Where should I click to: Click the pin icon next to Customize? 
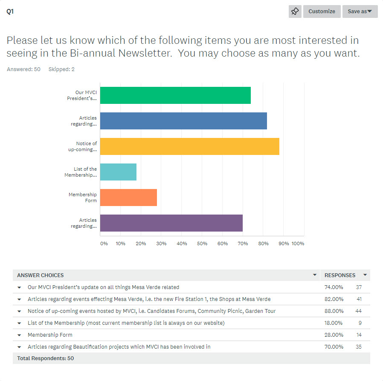click(295, 11)
